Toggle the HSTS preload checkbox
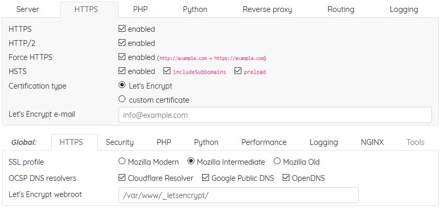Viewport: 442px width, 209px height. pos(238,71)
